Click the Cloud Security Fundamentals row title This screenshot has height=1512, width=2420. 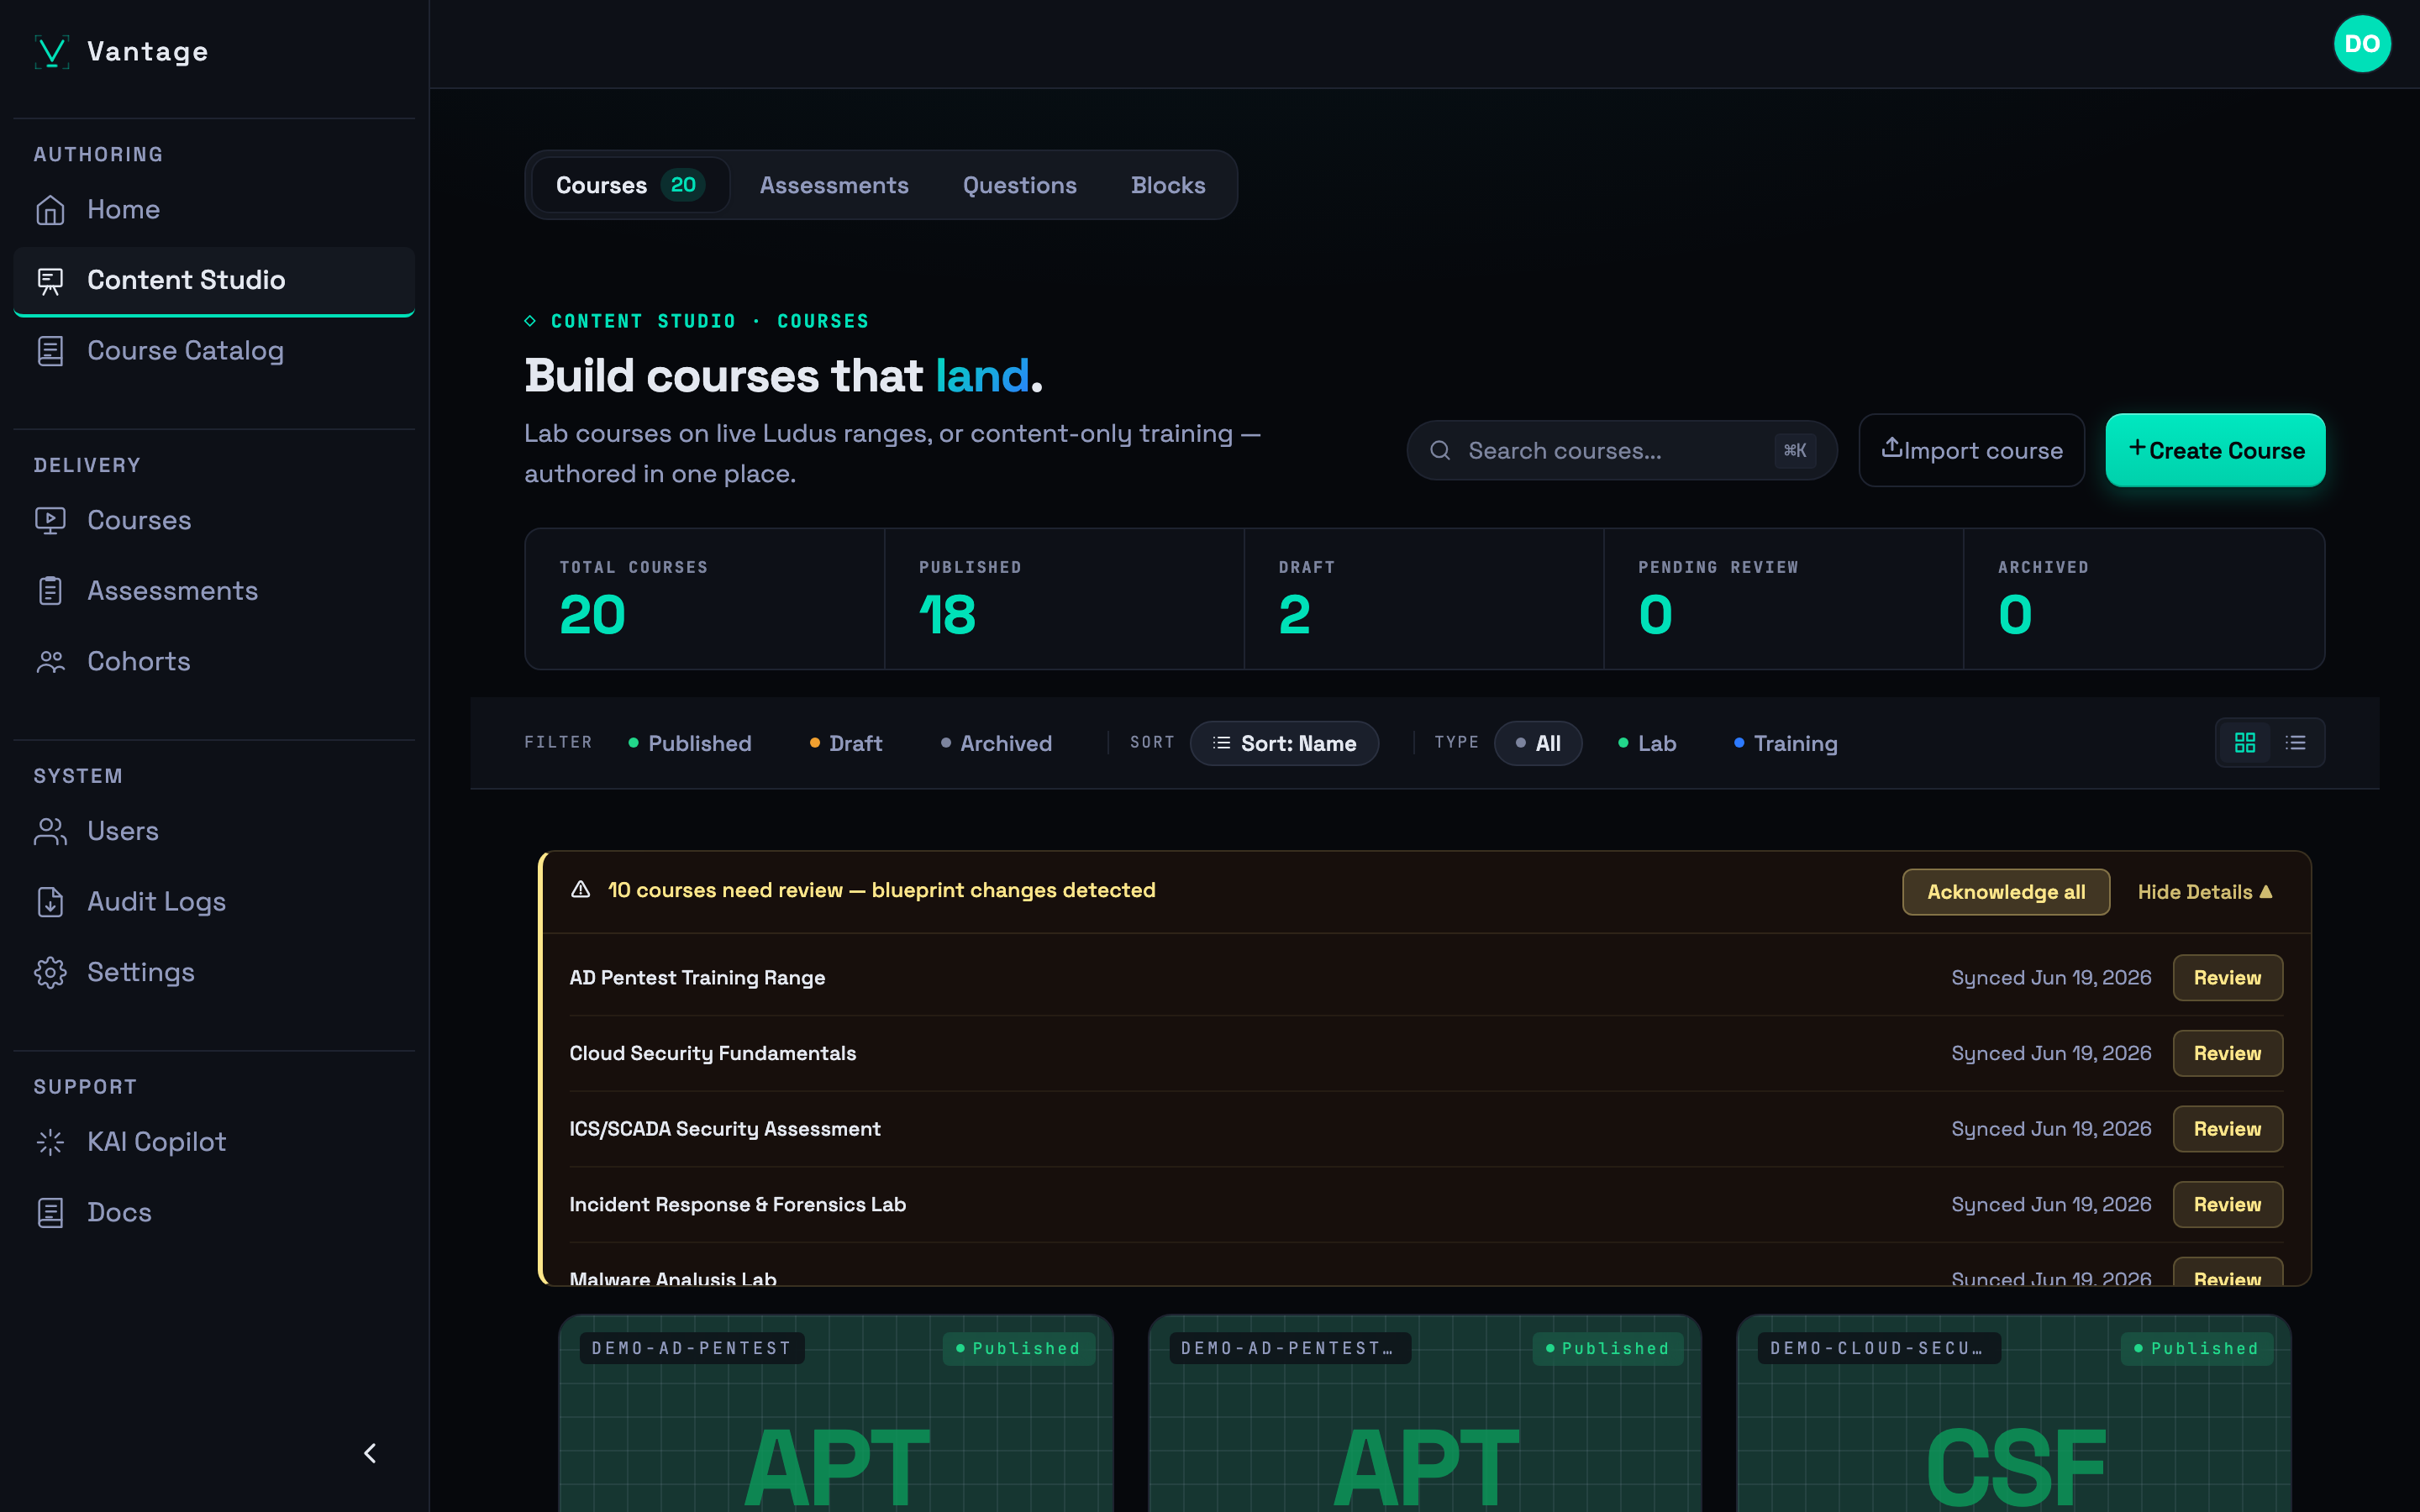coord(712,1054)
